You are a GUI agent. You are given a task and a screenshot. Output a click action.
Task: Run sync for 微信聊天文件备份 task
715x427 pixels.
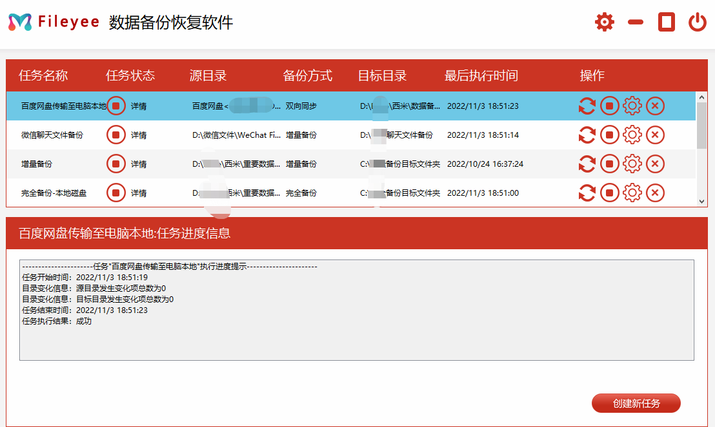587,135
